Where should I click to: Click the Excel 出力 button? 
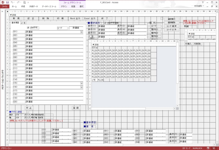[x=90, y=18]
